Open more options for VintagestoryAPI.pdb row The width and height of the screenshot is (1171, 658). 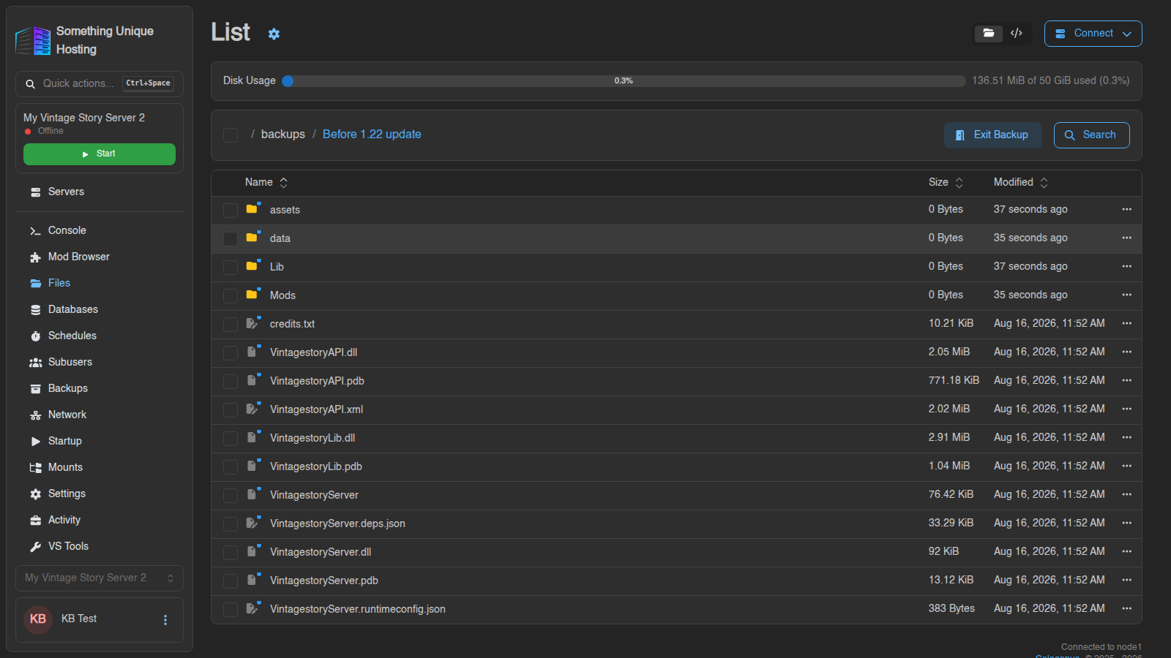[x=1126, y=380]
